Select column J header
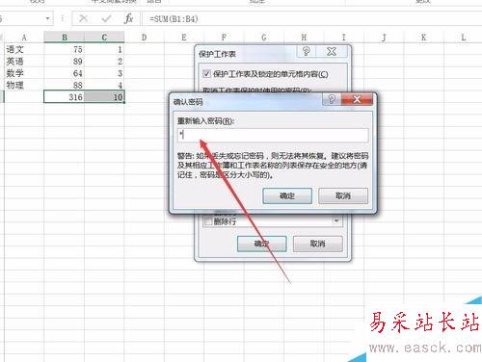 coord(384,38)
